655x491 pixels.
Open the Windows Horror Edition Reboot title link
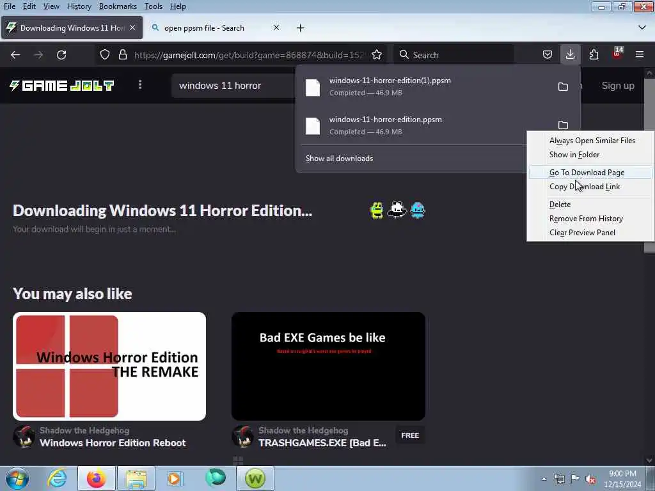pos(113,443)
